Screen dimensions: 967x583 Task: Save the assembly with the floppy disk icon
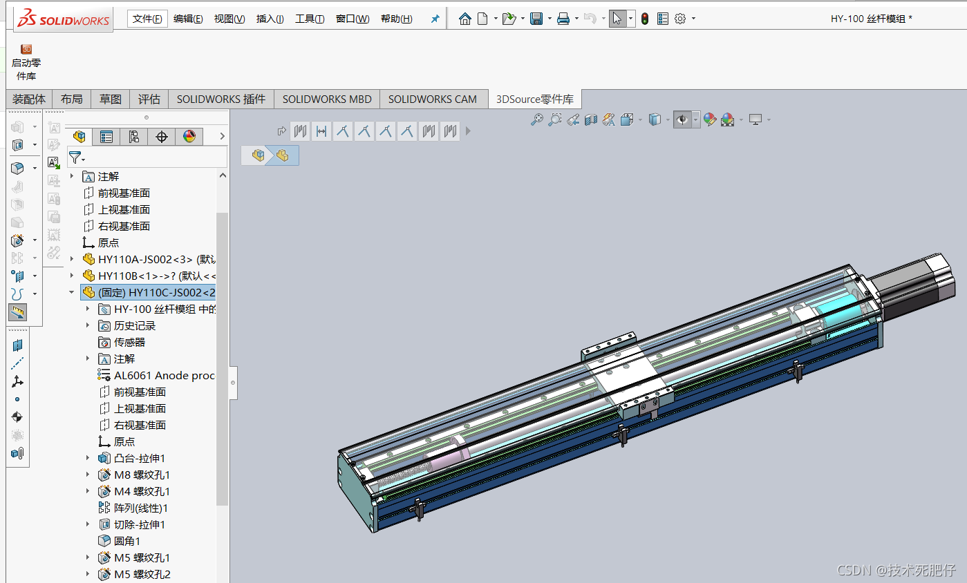[536, 19]
